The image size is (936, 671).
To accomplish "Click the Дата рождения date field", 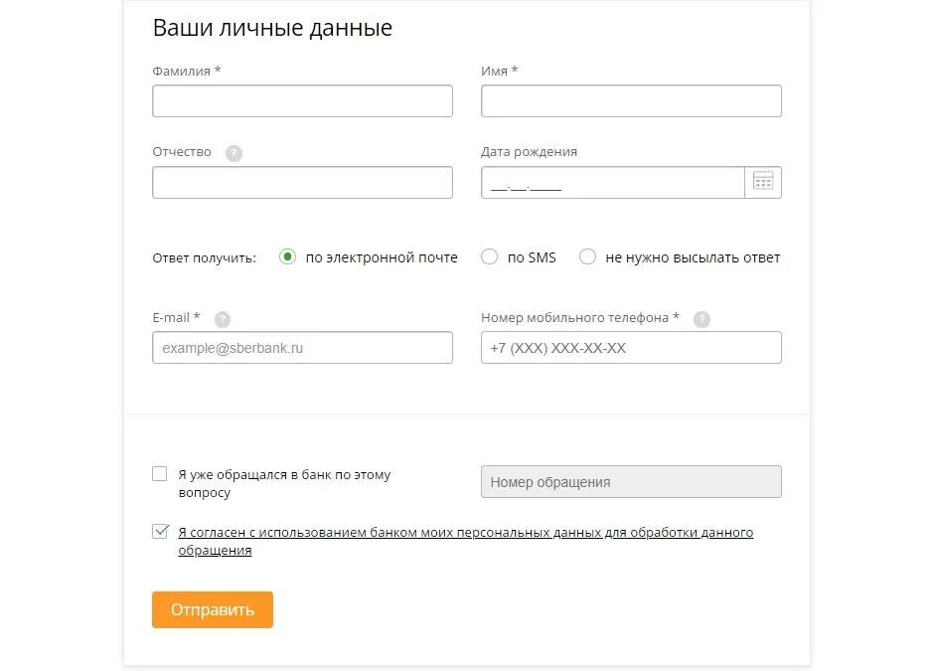I will [x=612, y=183].
